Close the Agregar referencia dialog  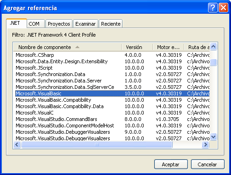coord(223,7)
